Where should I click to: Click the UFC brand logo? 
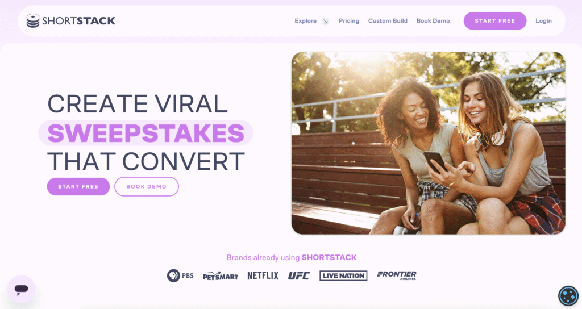299,275
